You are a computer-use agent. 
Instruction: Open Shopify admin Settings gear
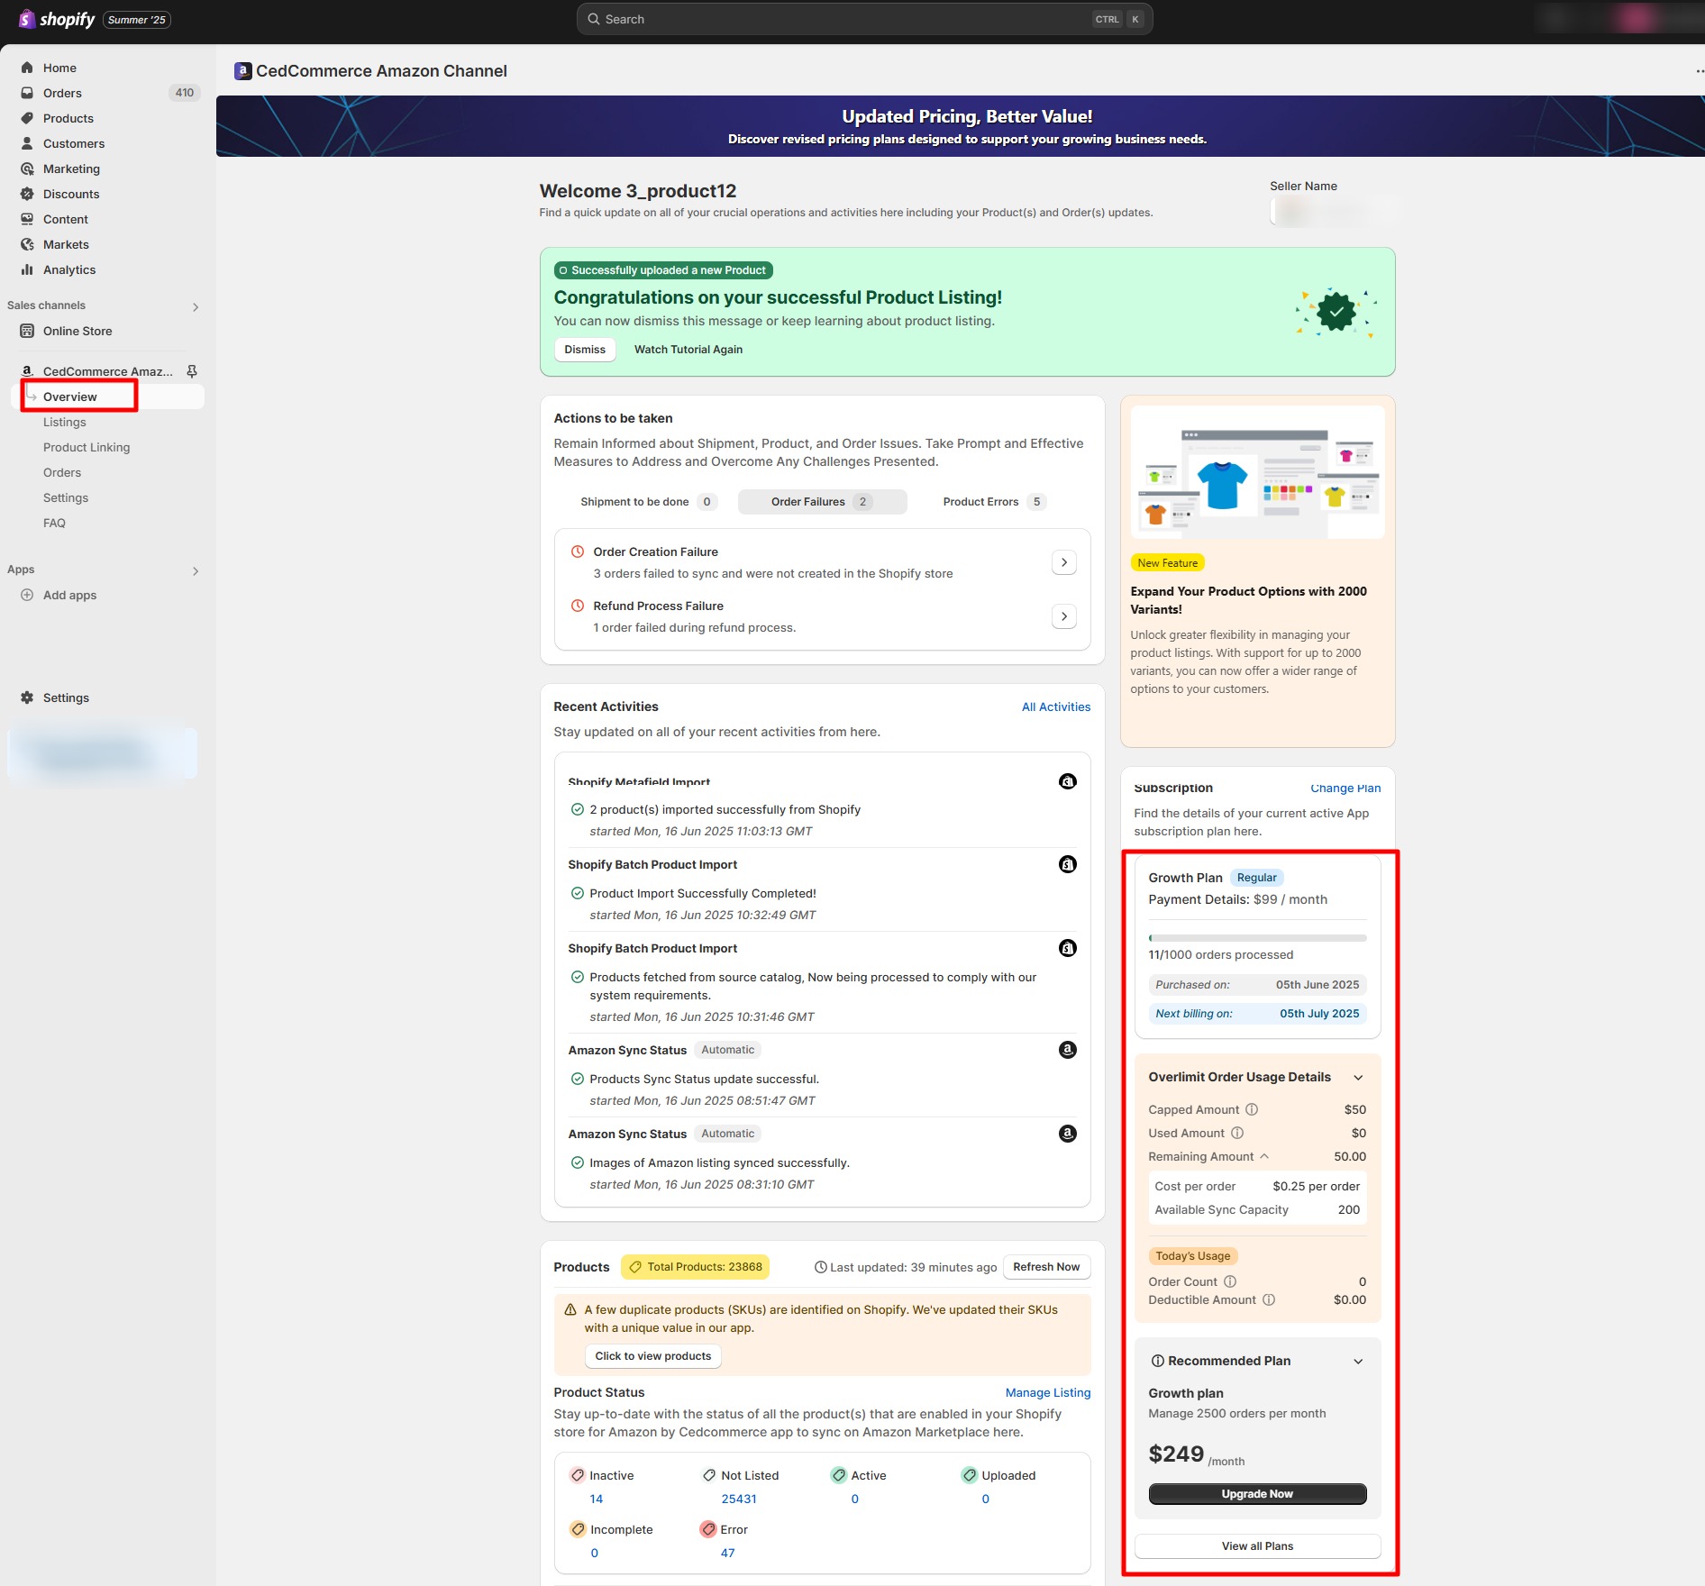pyautogui.click(x=27, y=697)
